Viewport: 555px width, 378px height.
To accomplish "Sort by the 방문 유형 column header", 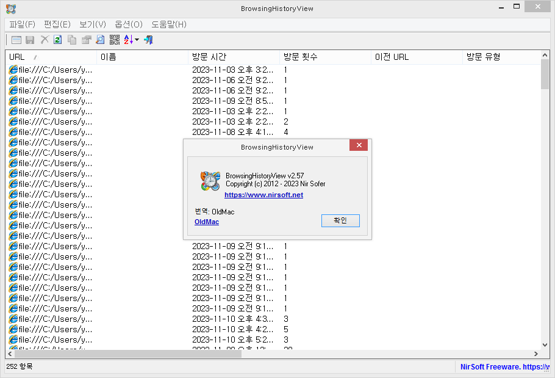I will point(501,57).
